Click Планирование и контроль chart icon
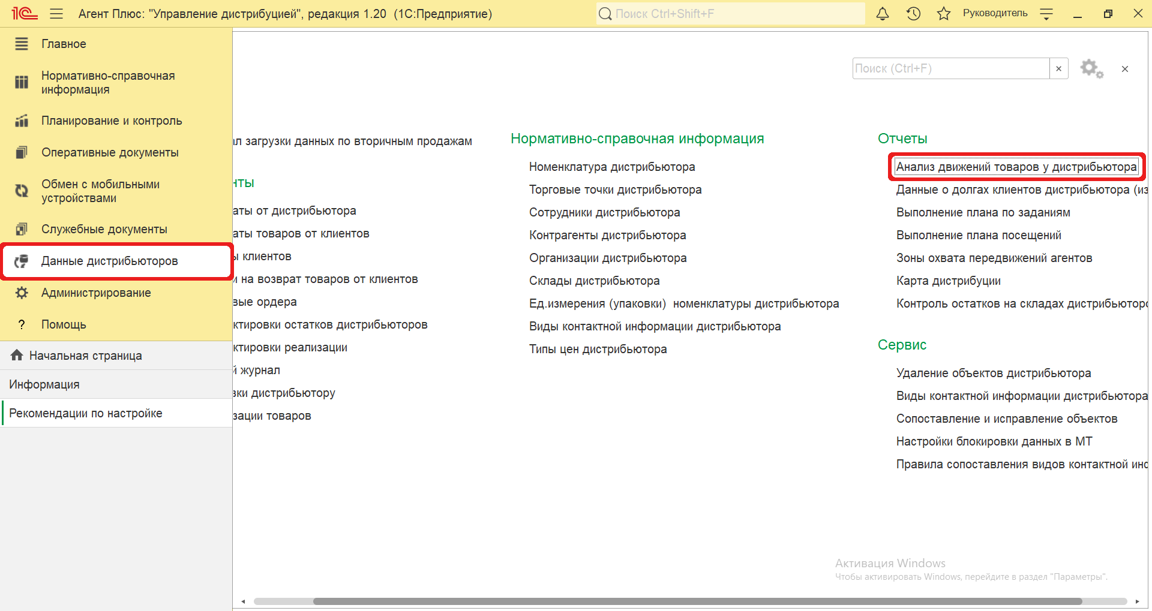The width and height of the screenshot is (1152, 611). coord(22,121)
